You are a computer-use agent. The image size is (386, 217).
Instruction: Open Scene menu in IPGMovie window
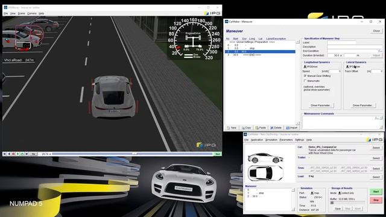coord(22,13)
